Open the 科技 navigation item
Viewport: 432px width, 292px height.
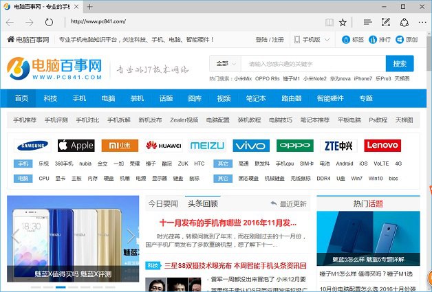pos(50,98)
